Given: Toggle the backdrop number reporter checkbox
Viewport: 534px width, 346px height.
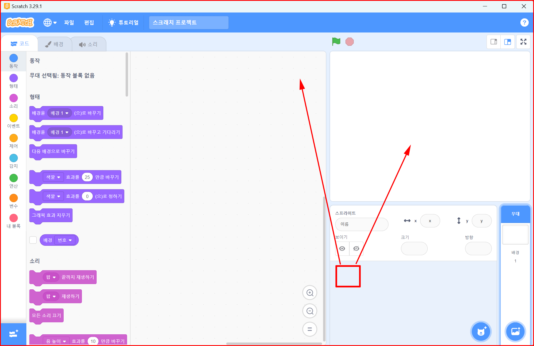Looking at the screenshot, I should tap(33, 240).
